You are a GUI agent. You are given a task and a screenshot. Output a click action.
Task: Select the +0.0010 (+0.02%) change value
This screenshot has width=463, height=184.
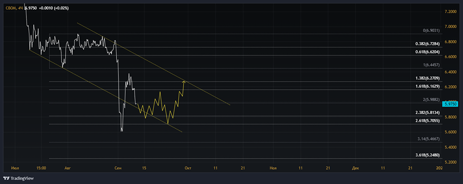[53, 8]
